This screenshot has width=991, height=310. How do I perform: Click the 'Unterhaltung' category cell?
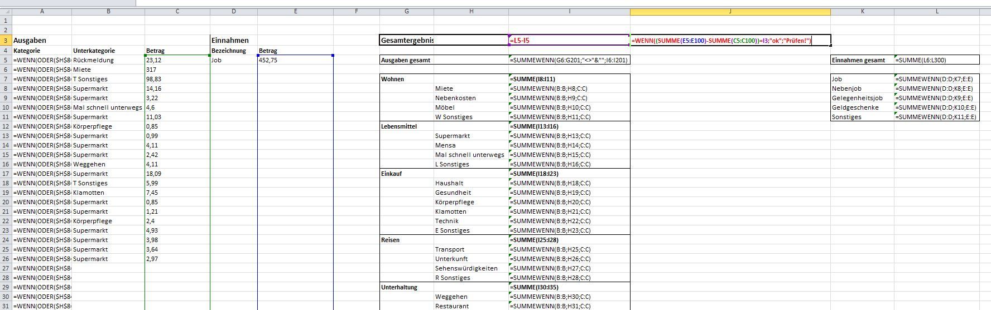[x=406, y=287]
